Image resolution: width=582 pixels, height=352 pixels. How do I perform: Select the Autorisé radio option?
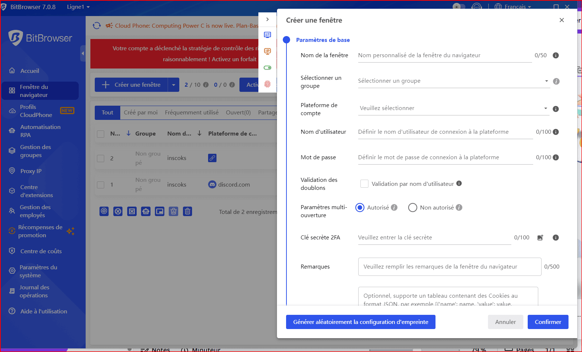point(360,207)
